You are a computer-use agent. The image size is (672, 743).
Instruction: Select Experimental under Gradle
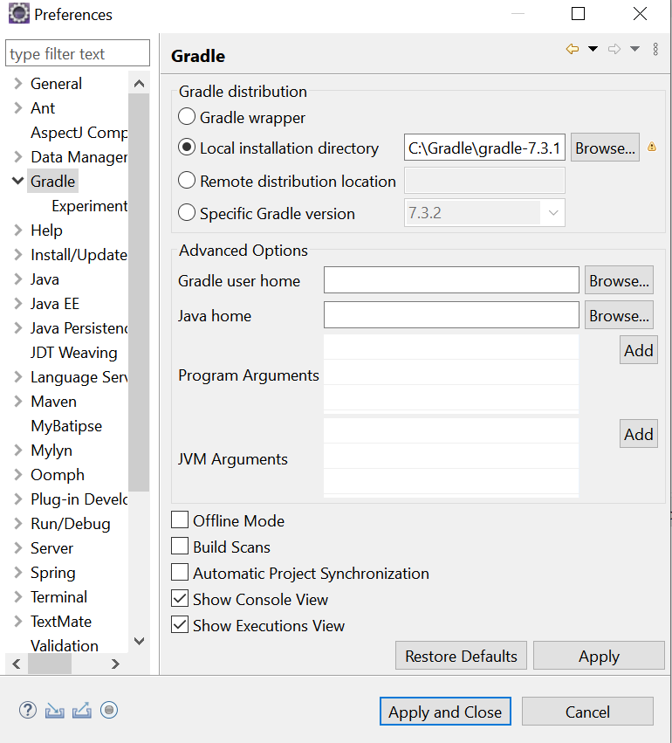click(90, 206)
